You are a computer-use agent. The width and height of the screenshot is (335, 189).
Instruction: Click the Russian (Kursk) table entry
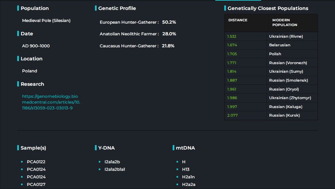click(284, 115)
